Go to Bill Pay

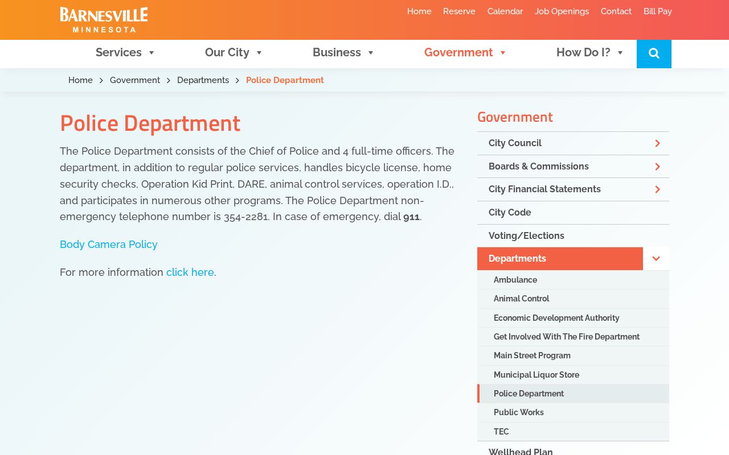(658, 11)
